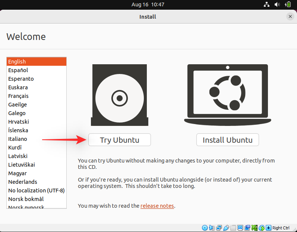Click the Right Ctrl host key label
Screen dimensions: 297x232
coord(281,228)
